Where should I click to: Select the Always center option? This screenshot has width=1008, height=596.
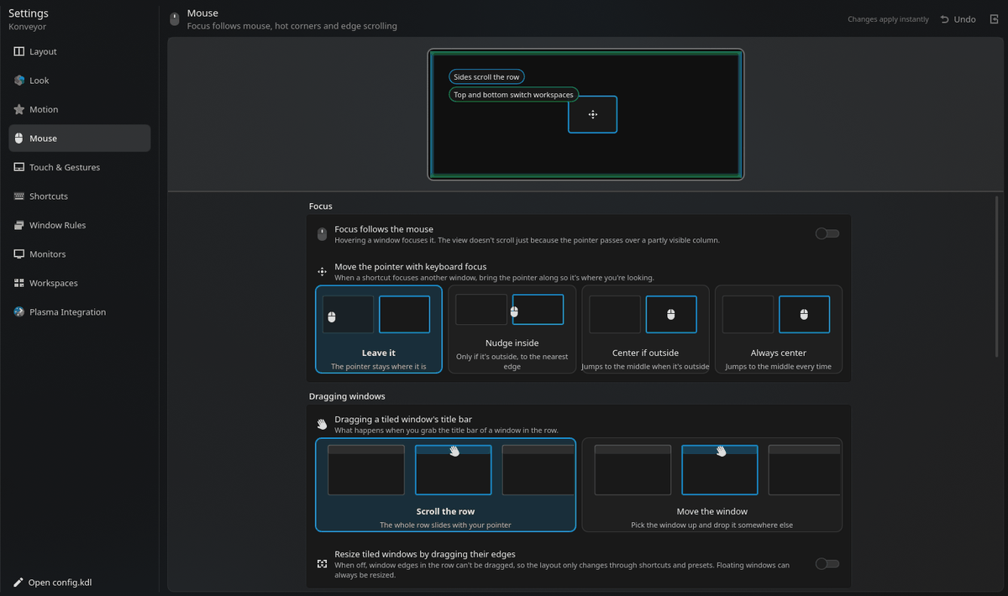click(779, 329)
